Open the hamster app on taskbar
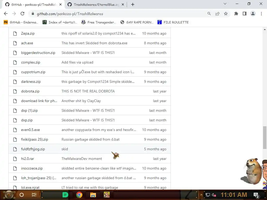Image resolution: width=267 pixels, height=200 pixels. click(x=107, y=195)
